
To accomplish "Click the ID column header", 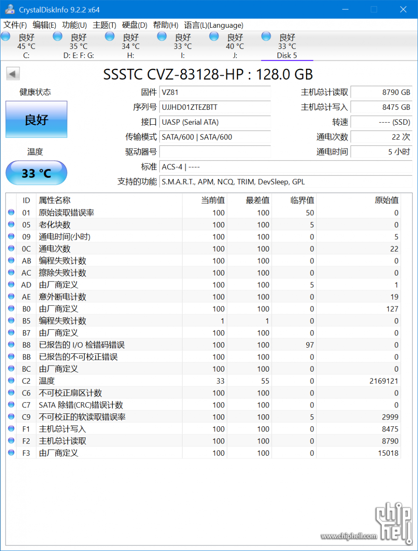I will point(26,200).
